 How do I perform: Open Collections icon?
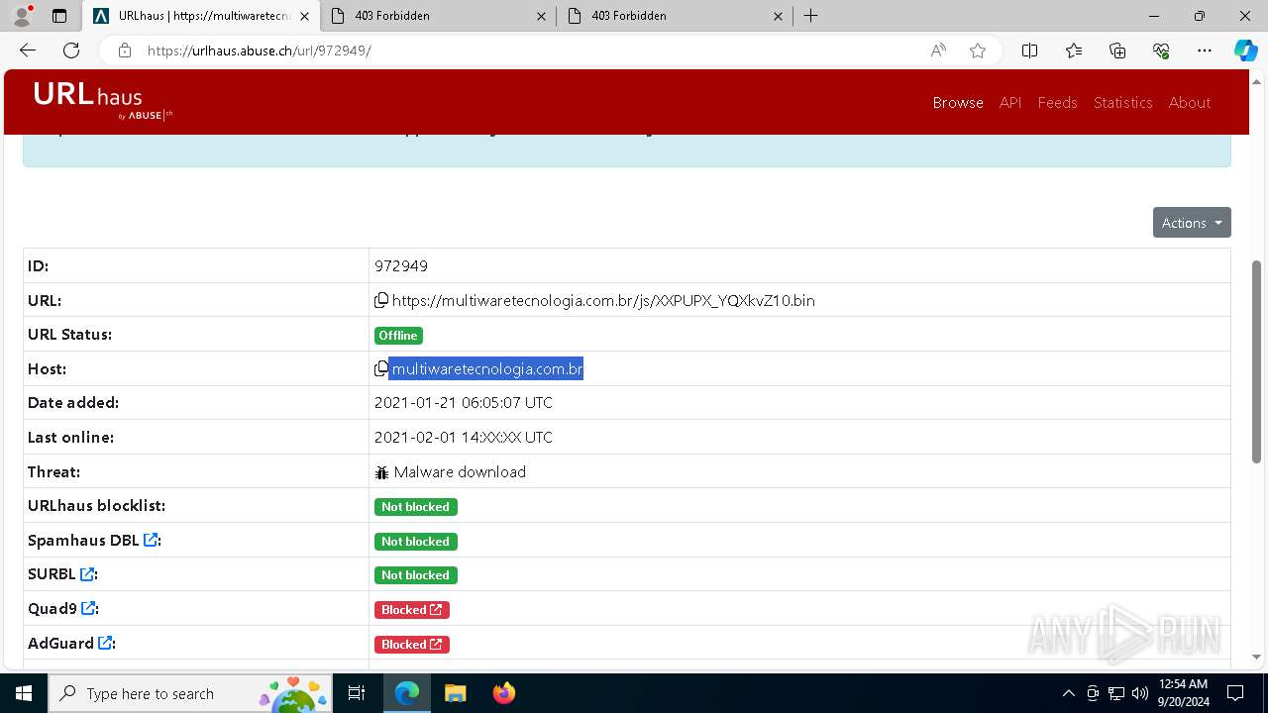(x=1117, y=51)
